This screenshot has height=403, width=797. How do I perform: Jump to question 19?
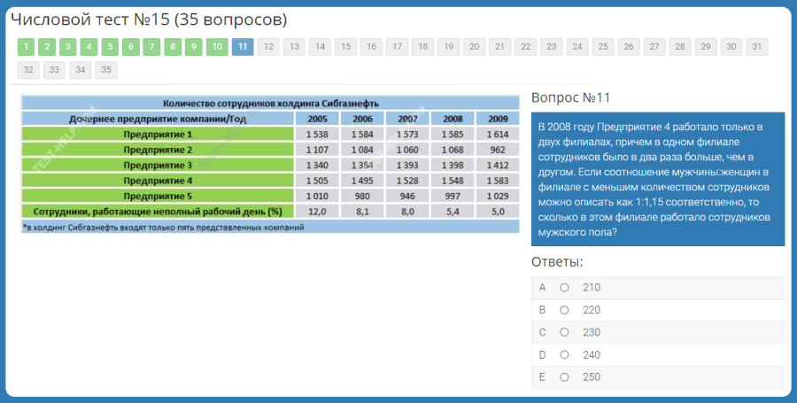click(x=449, y=47)
